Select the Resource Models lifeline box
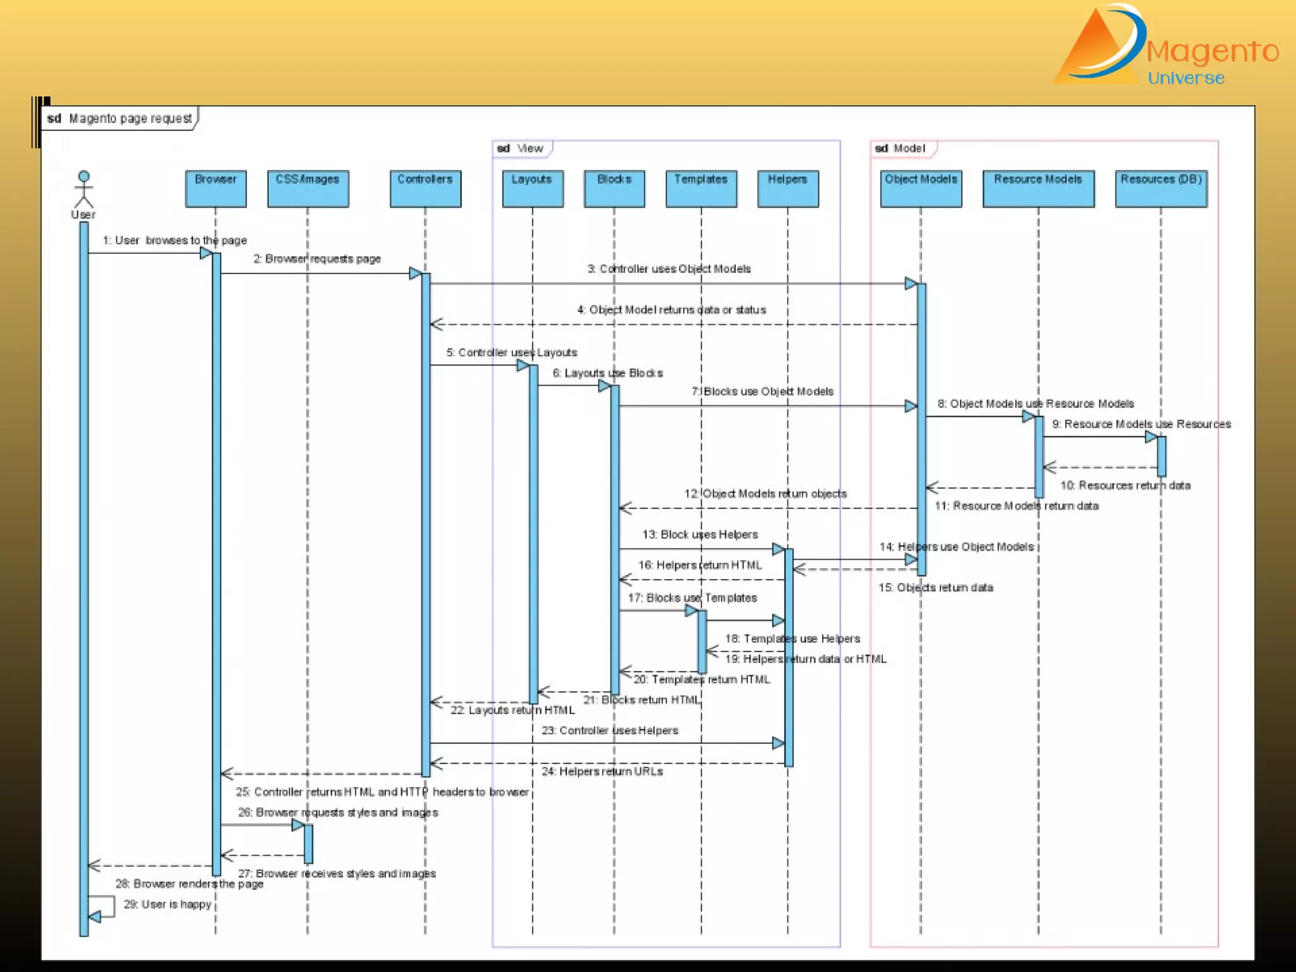Image resolution: width=1296 pixels, height=972 pixels. pyautogui.click(x=1038, y=188)
